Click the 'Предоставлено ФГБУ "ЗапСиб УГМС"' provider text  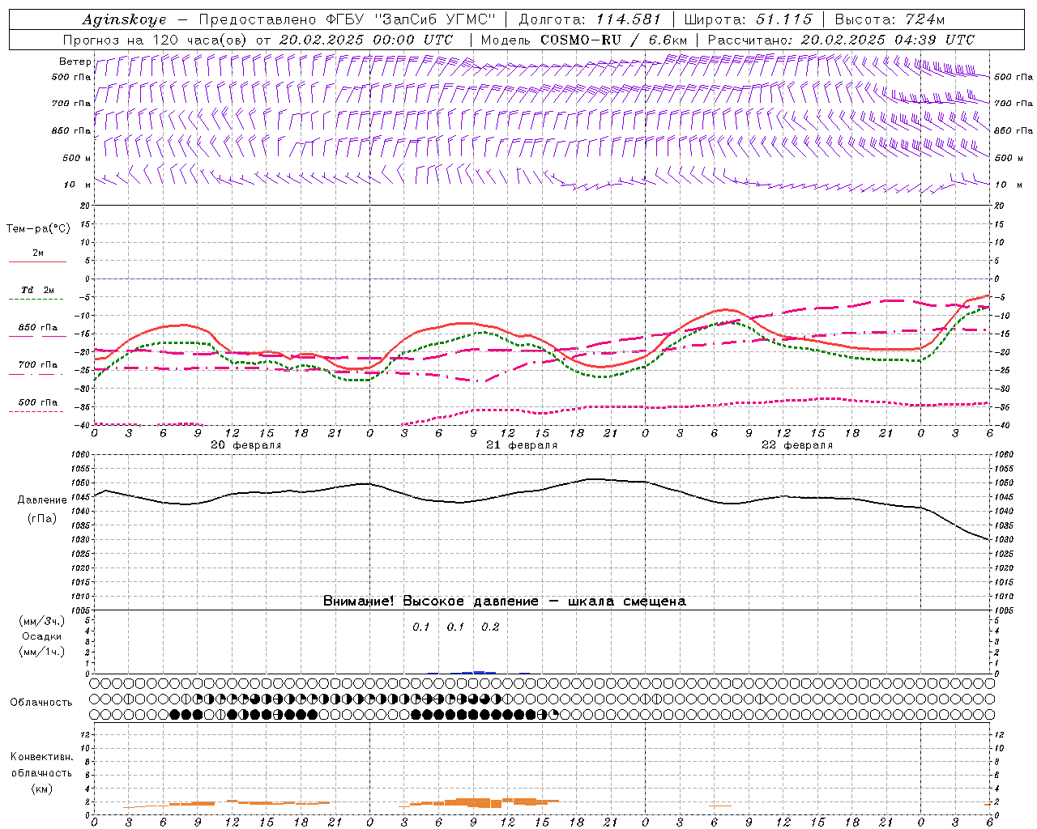[x=347, y=19]
